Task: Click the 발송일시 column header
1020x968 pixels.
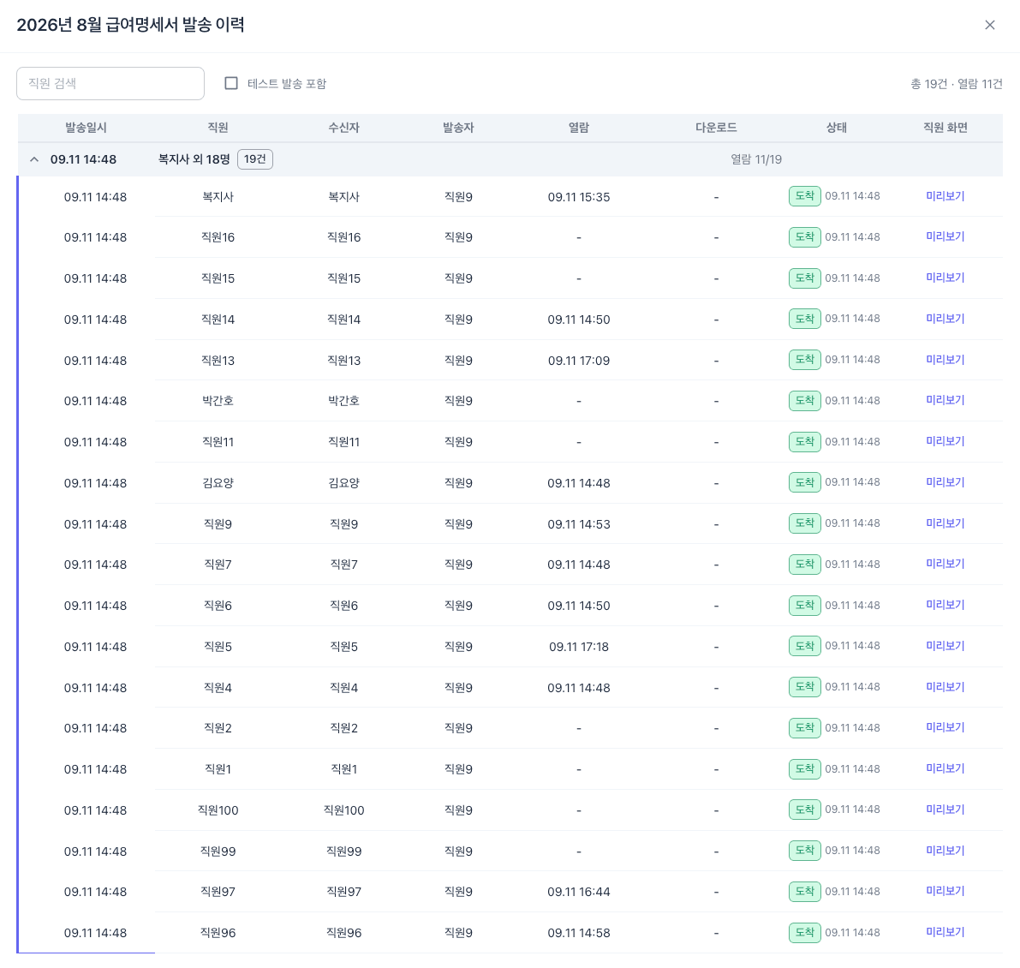Action: point(86,128)
